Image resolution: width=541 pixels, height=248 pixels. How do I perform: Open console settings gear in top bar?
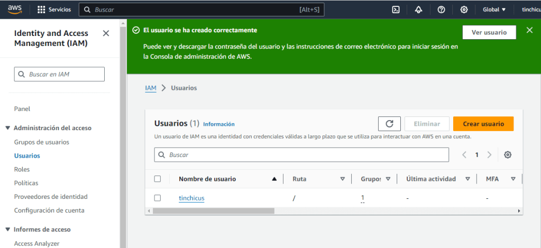pyautogui.click(x=464, y=10)
